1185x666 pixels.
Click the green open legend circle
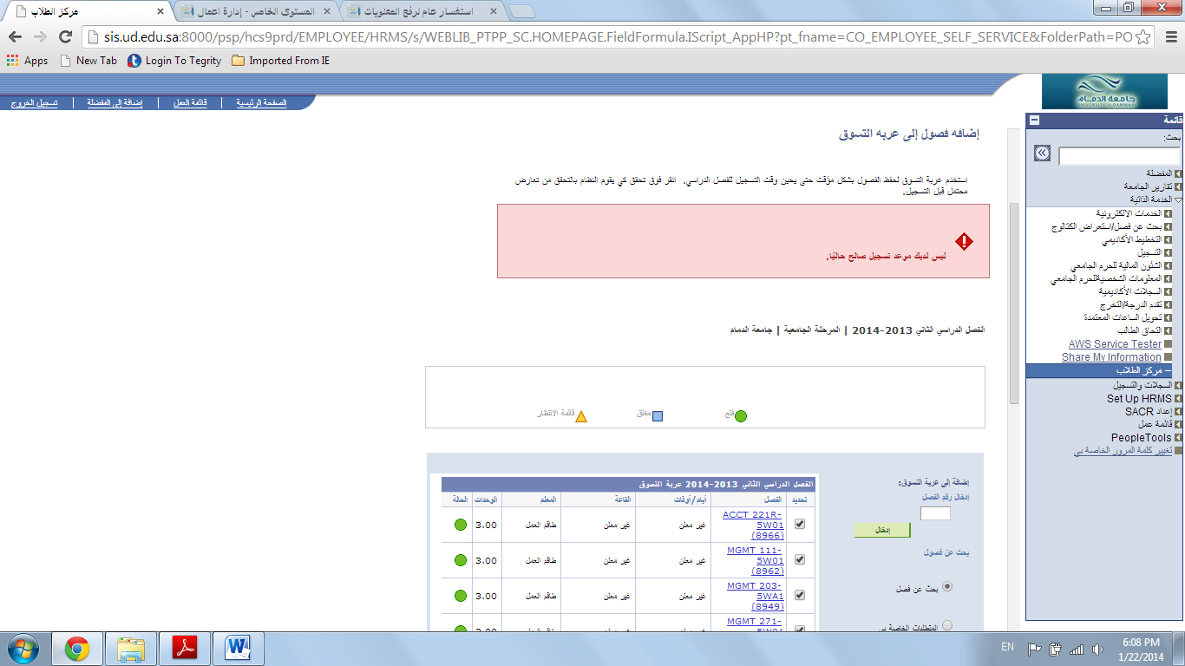click(x=741, y=416)
